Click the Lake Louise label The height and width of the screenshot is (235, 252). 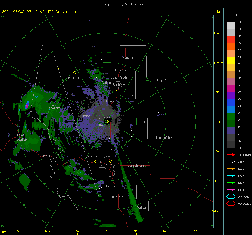click(x=22, y=137)
